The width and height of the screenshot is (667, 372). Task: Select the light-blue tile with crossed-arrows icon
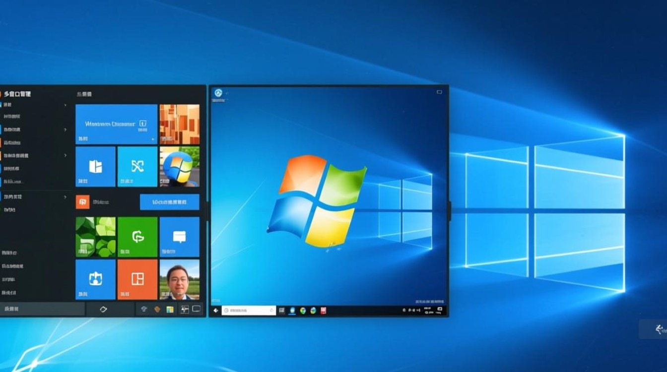click(137, 167)
